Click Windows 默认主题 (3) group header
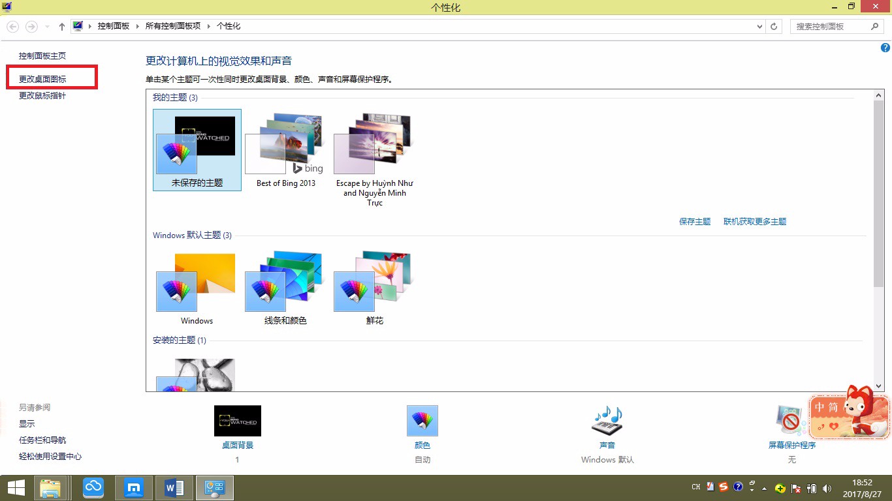The image size is (892, 501). tap(192, 235)
